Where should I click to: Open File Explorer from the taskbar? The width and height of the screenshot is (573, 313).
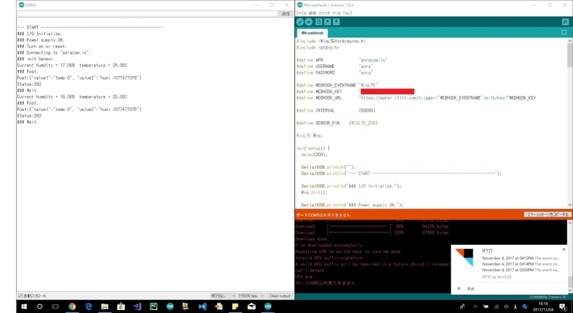tap(105, 306)
